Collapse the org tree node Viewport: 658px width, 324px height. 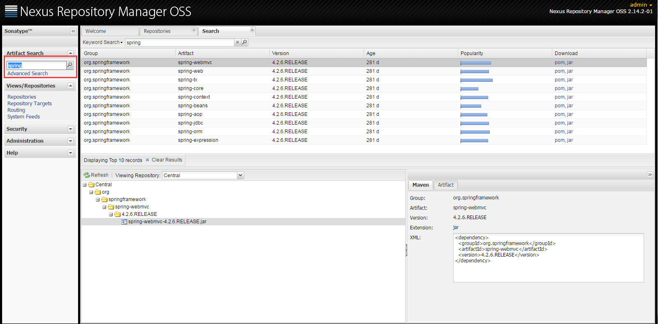(91, 192)
